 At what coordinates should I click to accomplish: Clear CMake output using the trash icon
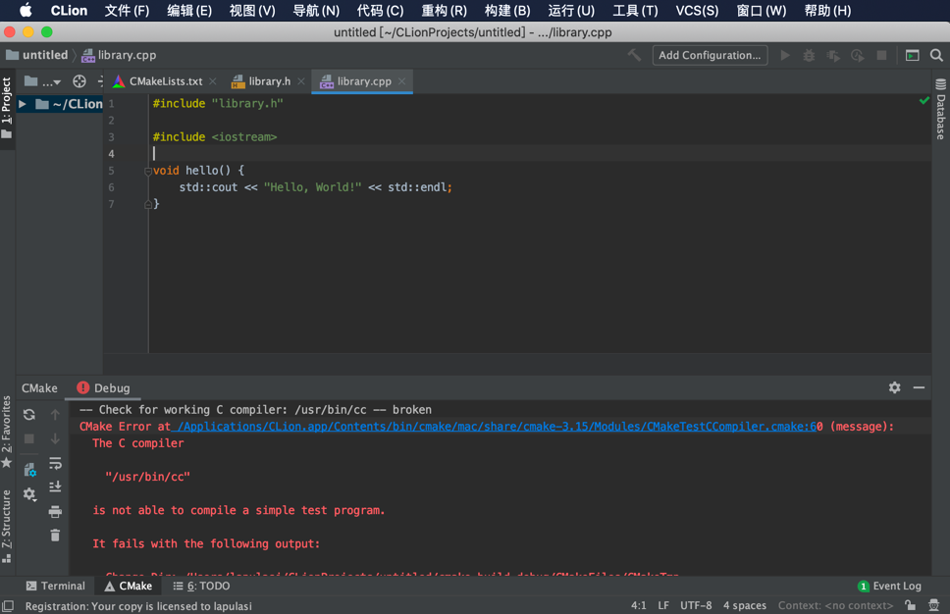[x=55, y=535]
